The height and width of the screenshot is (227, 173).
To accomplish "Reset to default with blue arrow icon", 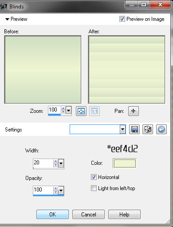I will click(161, 129).
